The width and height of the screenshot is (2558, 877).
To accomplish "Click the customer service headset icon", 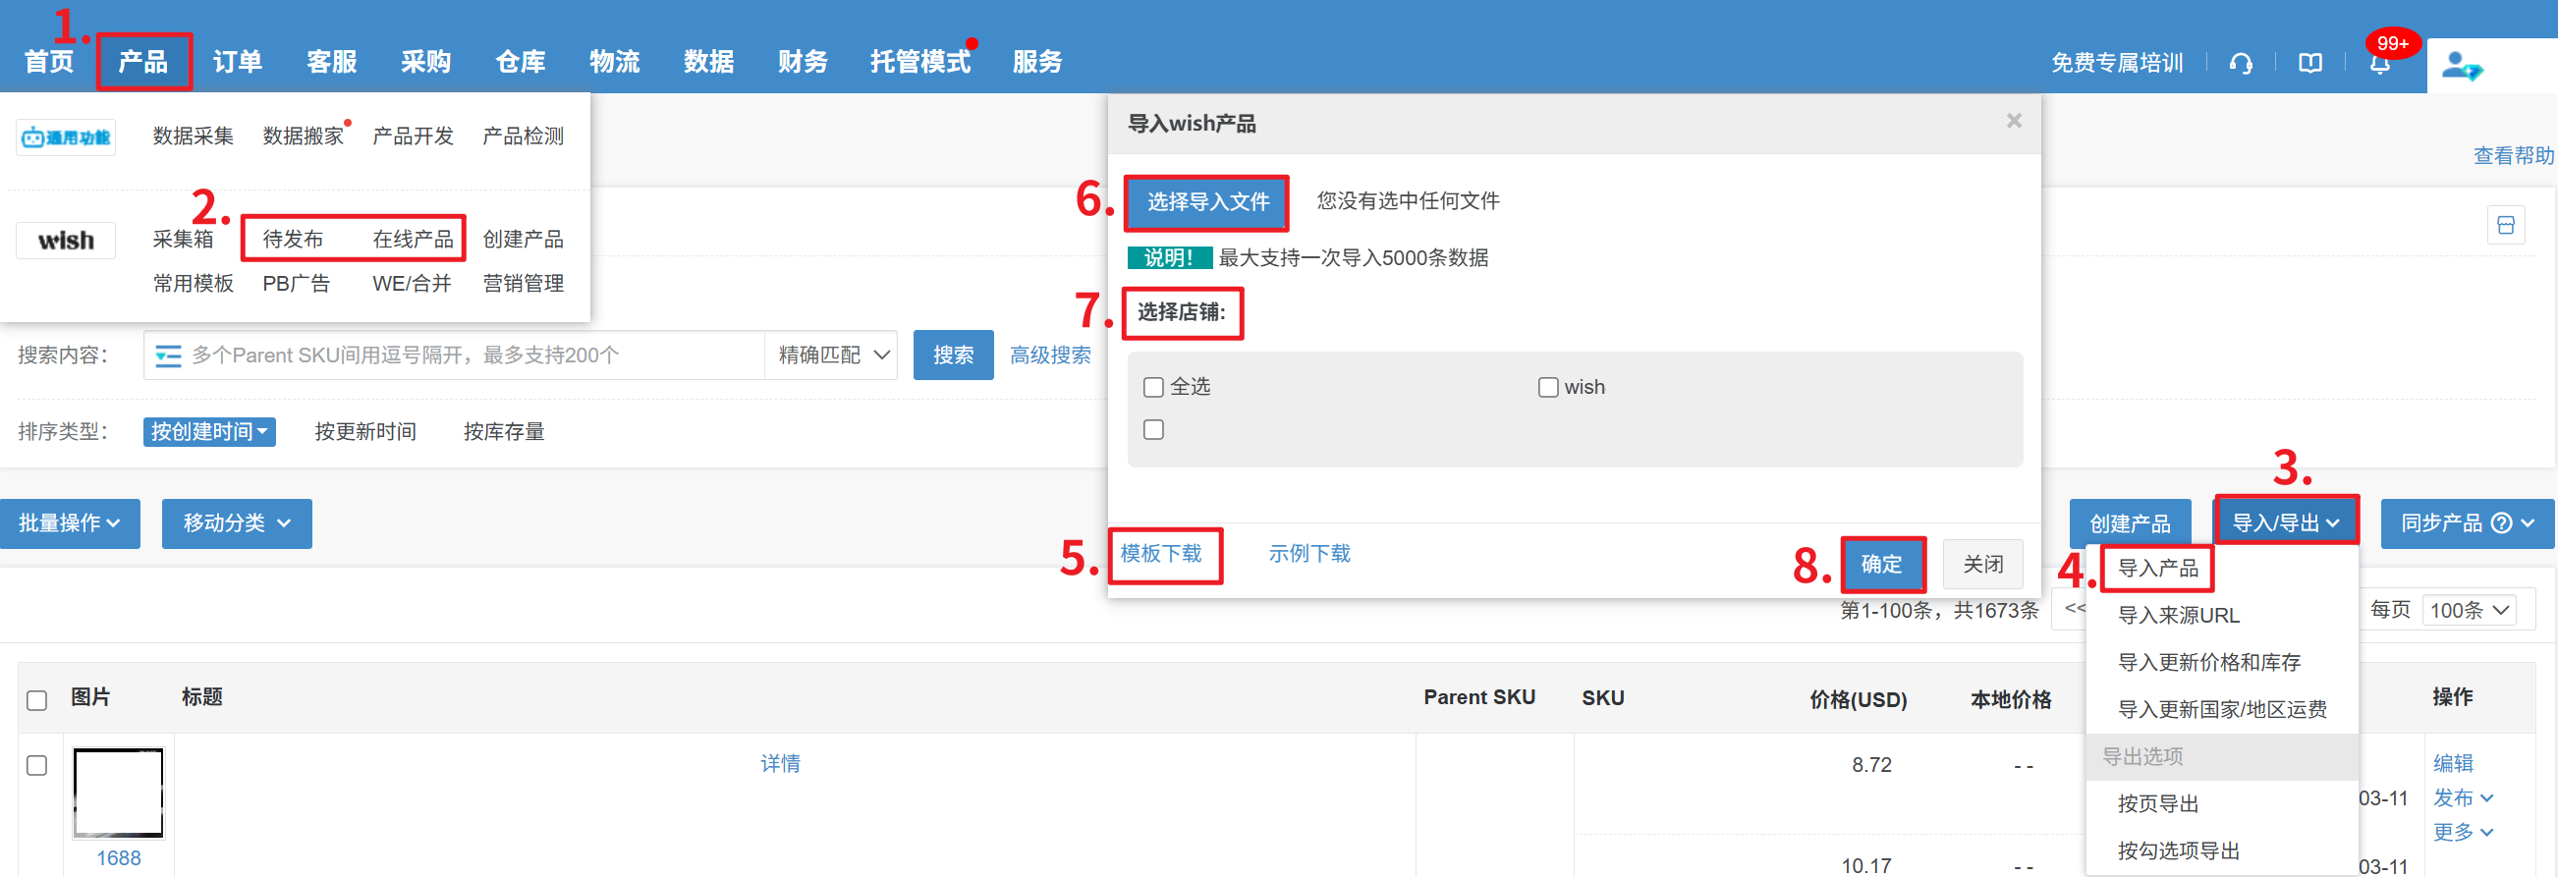I will coord(2241,64).
